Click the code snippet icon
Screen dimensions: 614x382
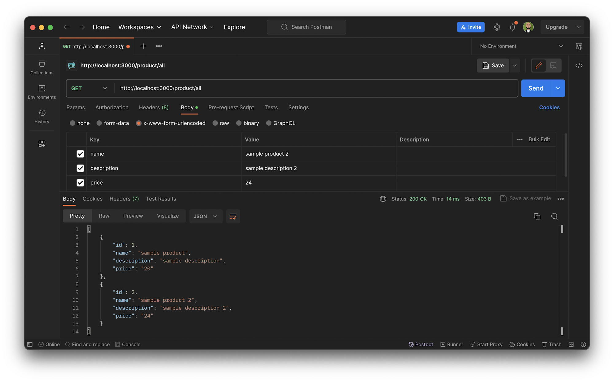pos(579,65)
